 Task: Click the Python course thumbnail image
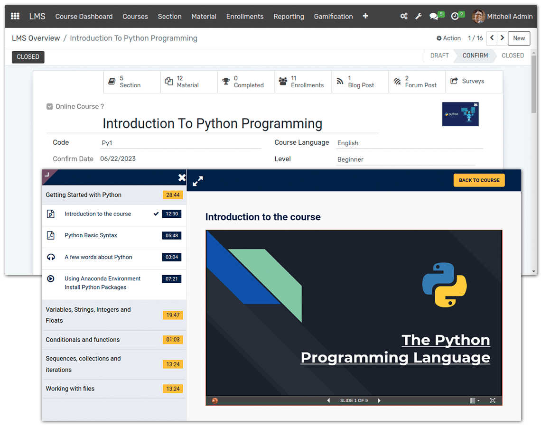tap(460, 114)
